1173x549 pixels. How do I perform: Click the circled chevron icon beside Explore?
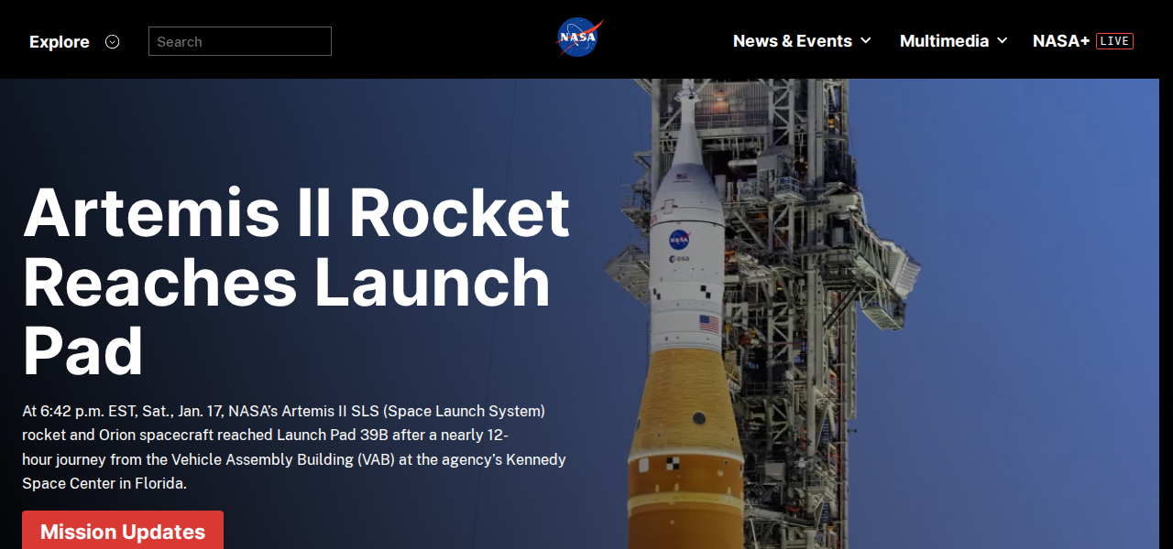pos(113,41)
